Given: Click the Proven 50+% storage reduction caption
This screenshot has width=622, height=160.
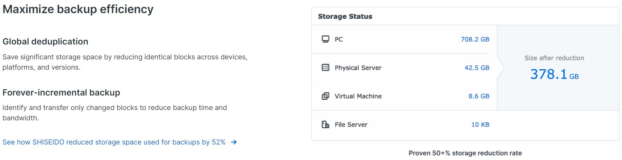Looking at the screenshot, I should click(465, 153).
